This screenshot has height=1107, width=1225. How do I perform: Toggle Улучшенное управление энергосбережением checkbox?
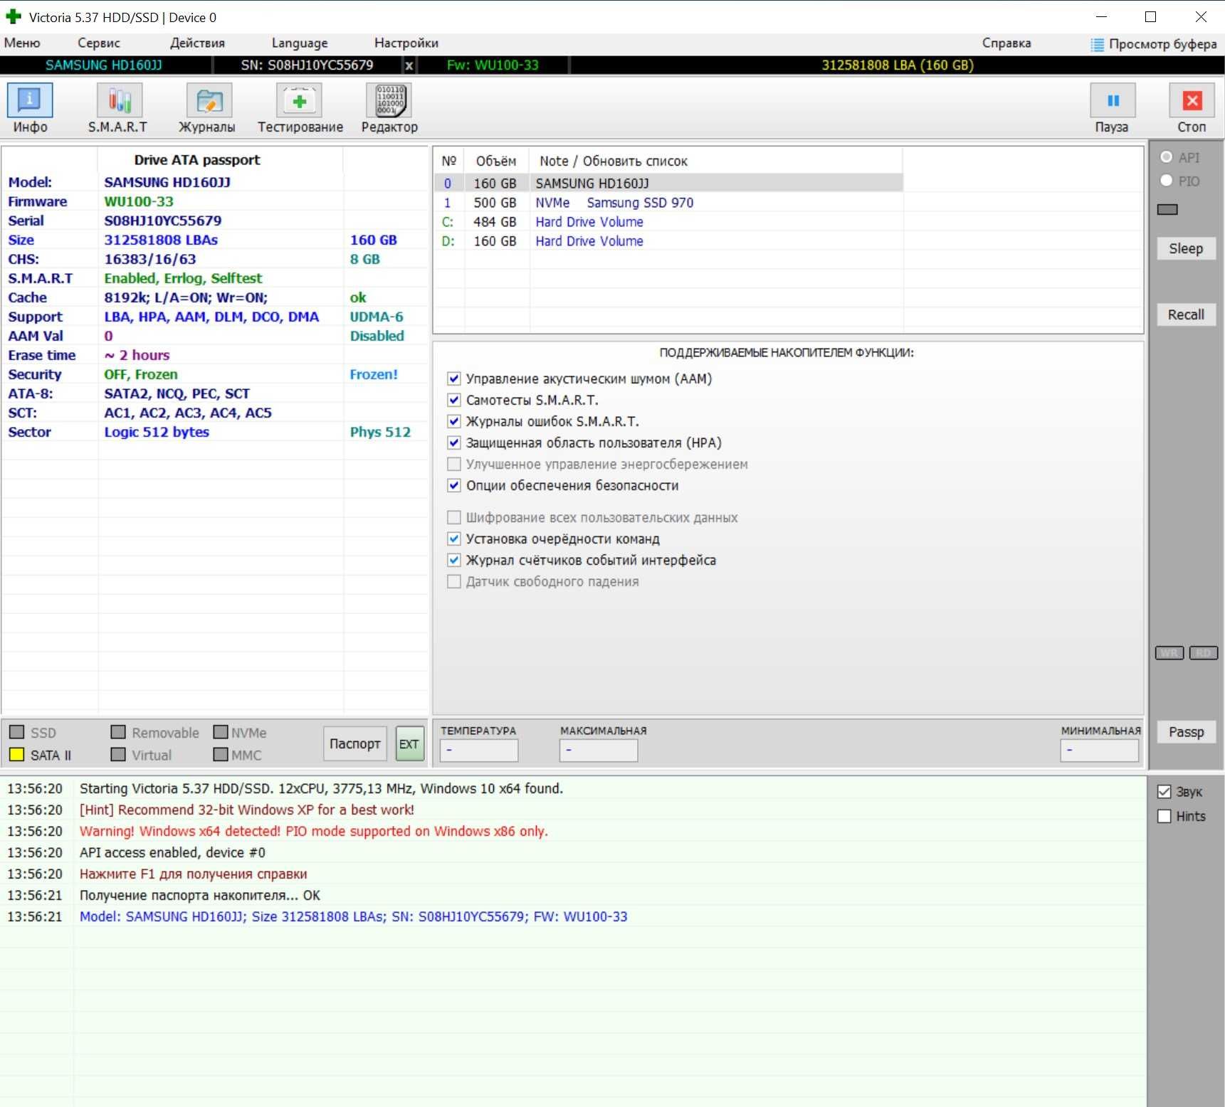pyautogui.click(x=453, y=464)
